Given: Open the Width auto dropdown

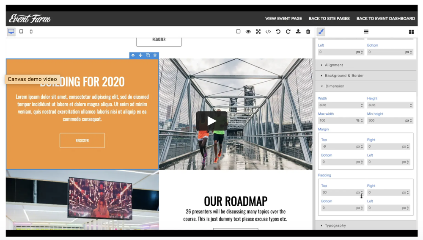Looking at the screenshot, I should tap(341, 105).
